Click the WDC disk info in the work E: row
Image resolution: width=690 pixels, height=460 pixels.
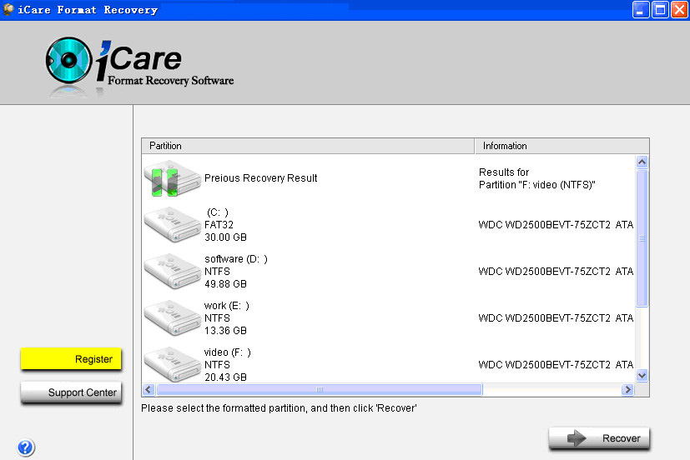coord(556,317)
